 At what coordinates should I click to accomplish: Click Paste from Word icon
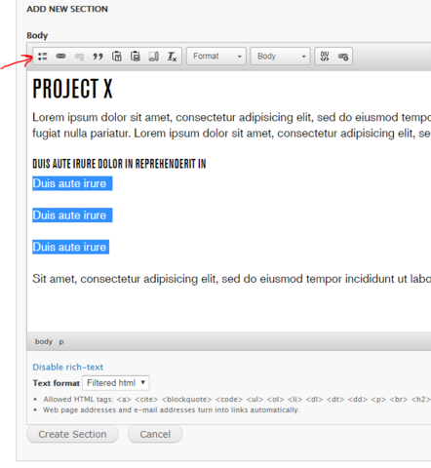tap(136, 57)
